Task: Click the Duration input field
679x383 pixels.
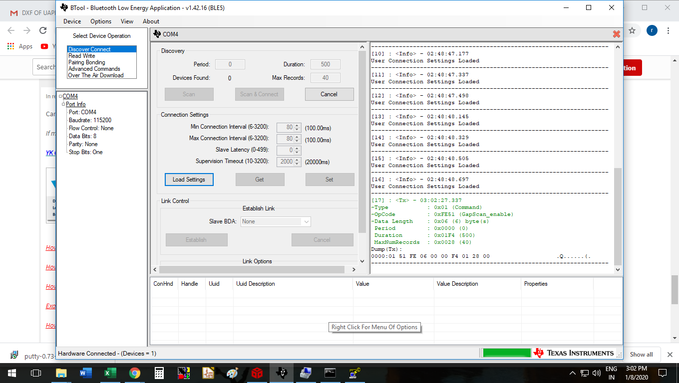Action: [326, 64]
